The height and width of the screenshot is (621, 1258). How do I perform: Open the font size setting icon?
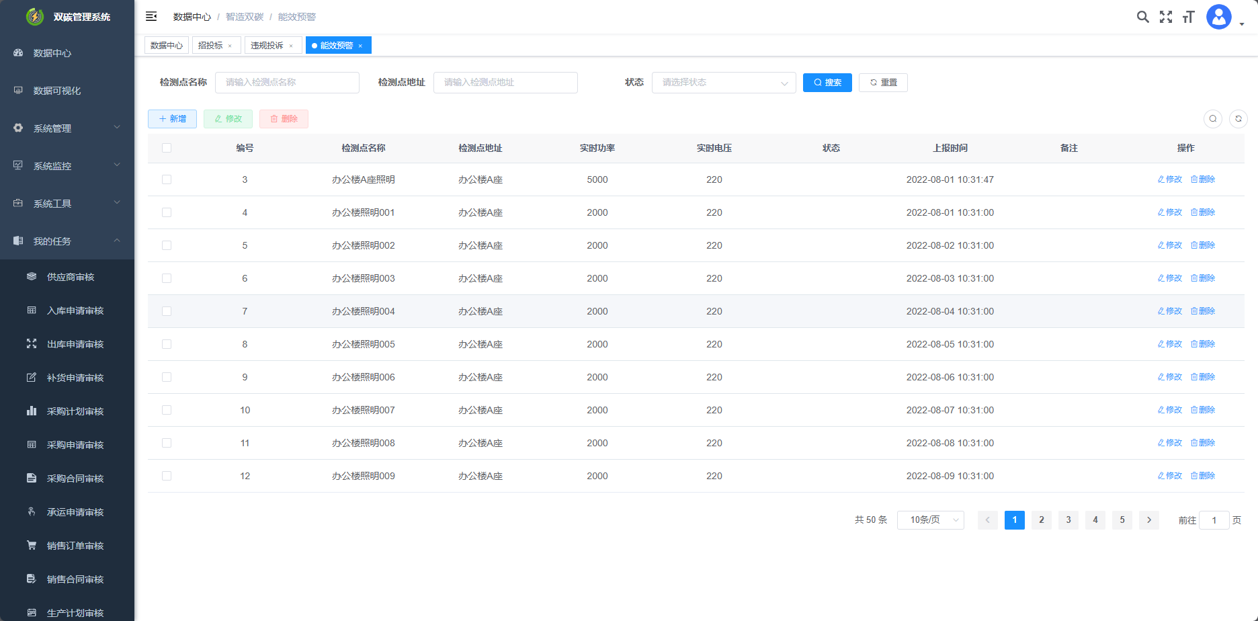tap(1188, 17)
